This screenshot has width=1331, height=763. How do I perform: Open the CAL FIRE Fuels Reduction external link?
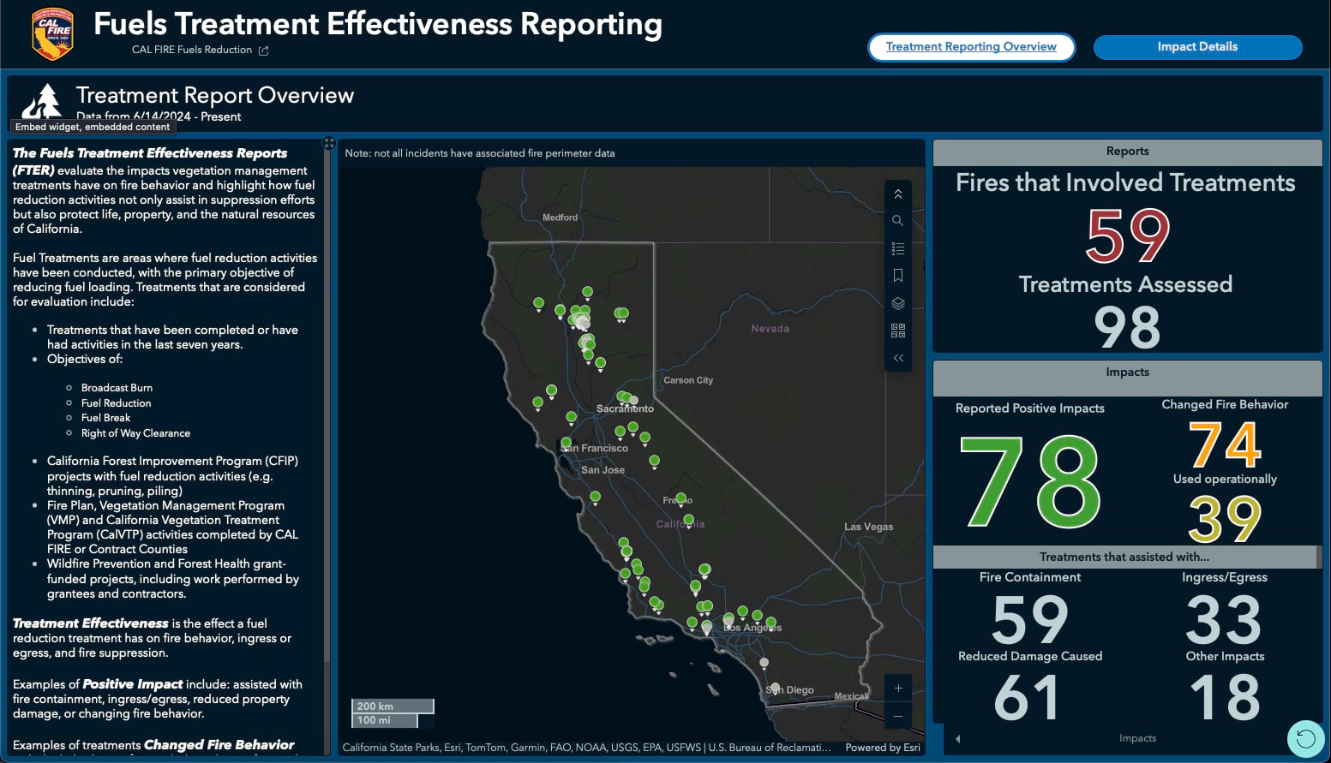click(263, 50)
